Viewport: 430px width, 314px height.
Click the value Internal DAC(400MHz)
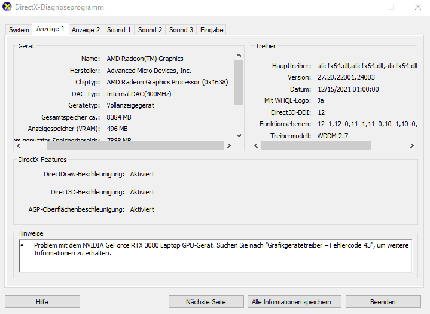click(x=139, y=94)
